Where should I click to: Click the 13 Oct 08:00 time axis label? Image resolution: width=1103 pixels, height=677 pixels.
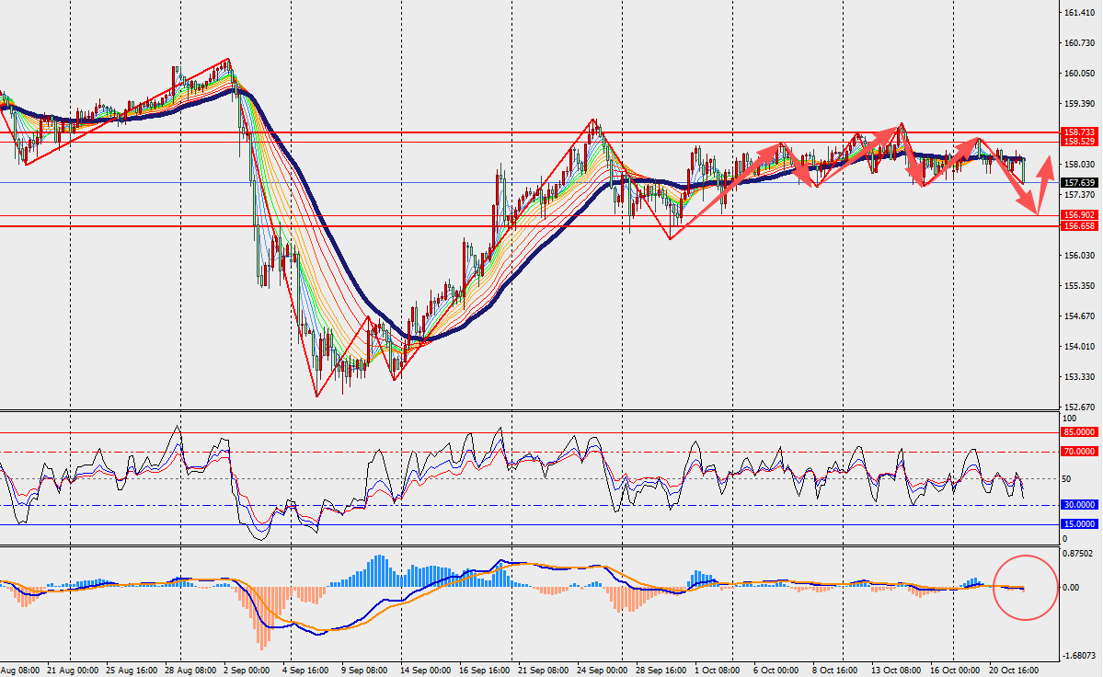pos(897,670)
